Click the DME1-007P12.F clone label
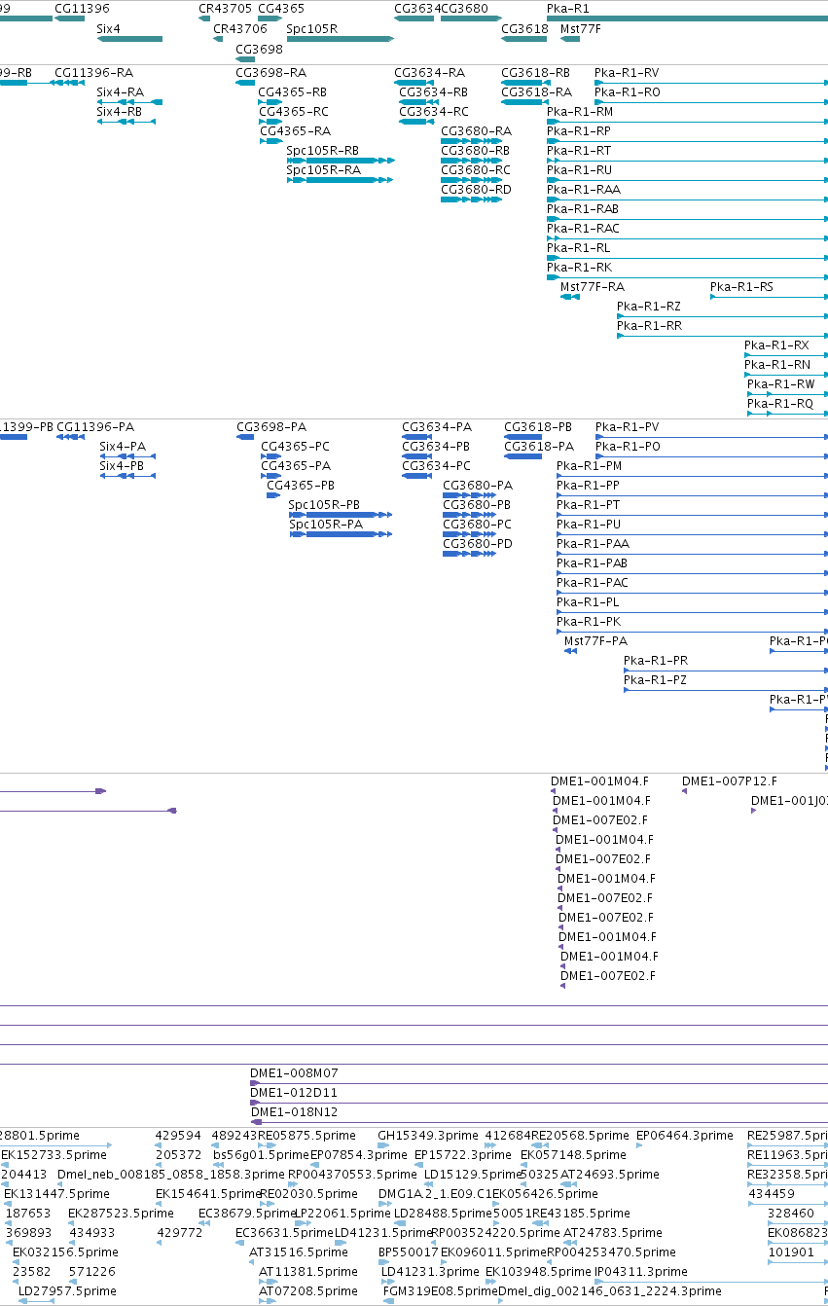828x1306 pixels. (730, 780)
